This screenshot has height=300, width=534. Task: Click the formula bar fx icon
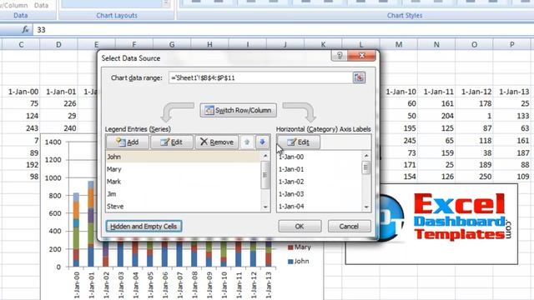(25, 30)
